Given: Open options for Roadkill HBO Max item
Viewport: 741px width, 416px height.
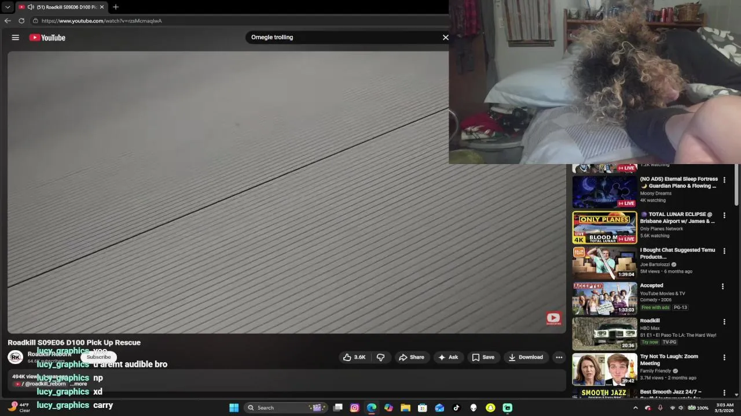Looking at the screenshot, I should pos(724,322).
